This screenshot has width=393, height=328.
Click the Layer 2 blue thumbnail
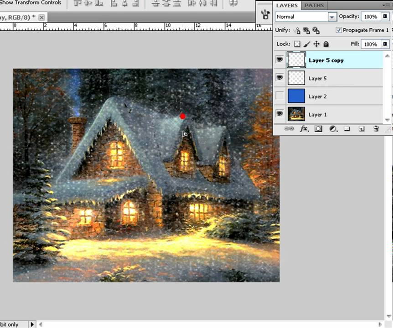[x=296, y=96]
